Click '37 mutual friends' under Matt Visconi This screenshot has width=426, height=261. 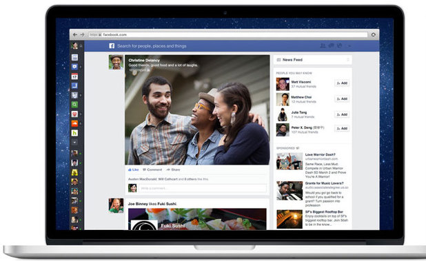[304, 87]
